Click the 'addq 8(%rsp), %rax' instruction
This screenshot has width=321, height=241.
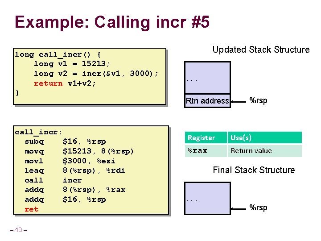pyautogui.click(x=75, y=190)
